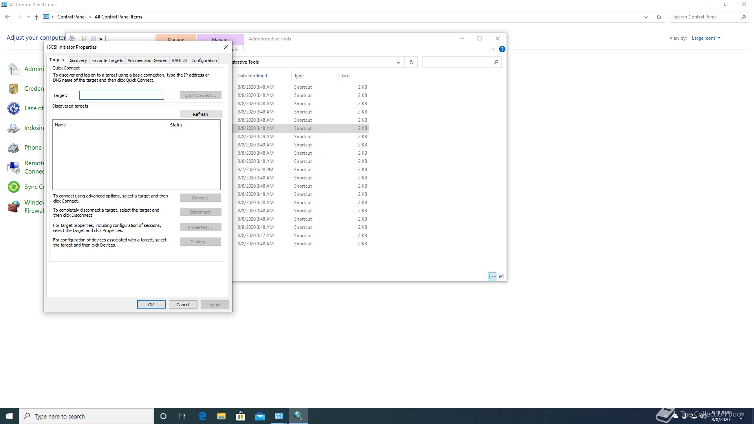Open Volumes and Devices tab
Viewport: 754px width, 424px height.
point(147,60)
